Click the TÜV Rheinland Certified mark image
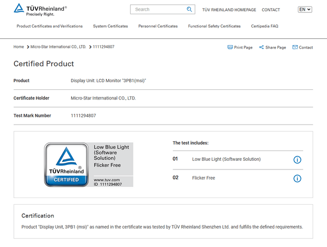This screenshot has height=247, width=327. (x=88, y=164)
